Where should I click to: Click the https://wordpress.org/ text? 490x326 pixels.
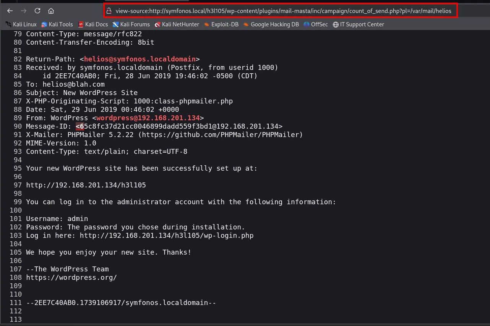pos(71,278)
